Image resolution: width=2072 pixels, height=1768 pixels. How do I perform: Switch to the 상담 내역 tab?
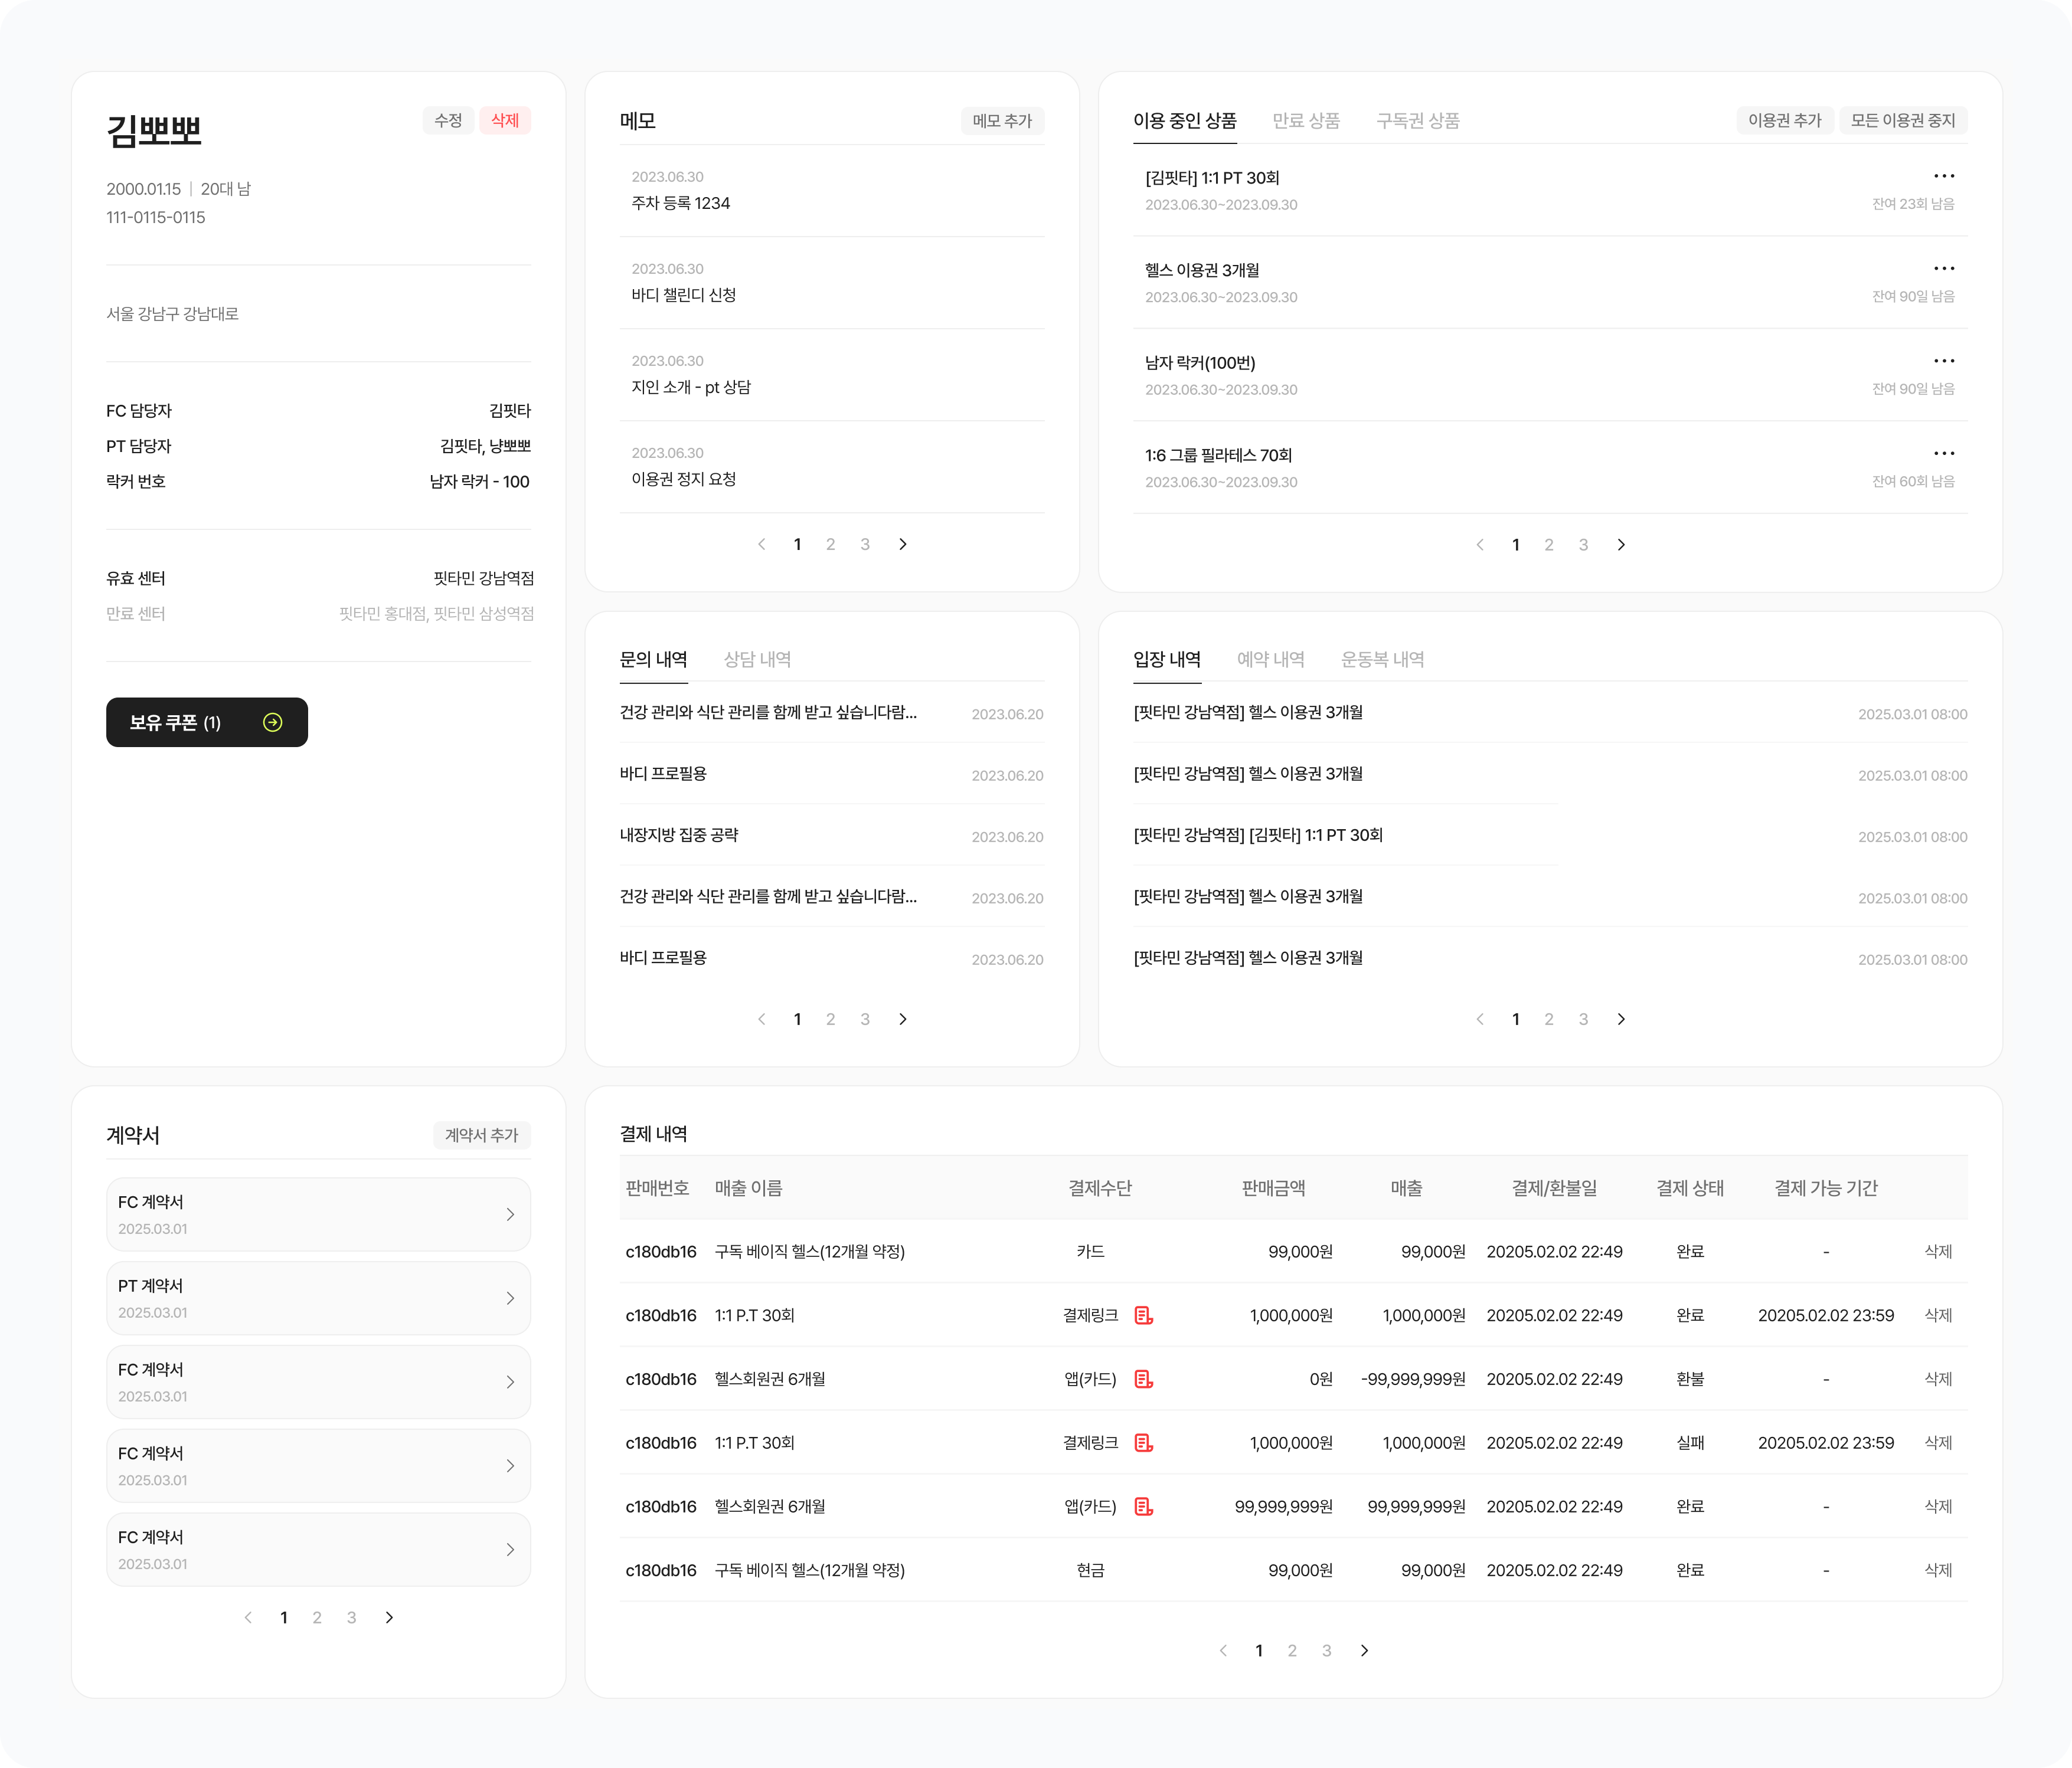point(757,660)
